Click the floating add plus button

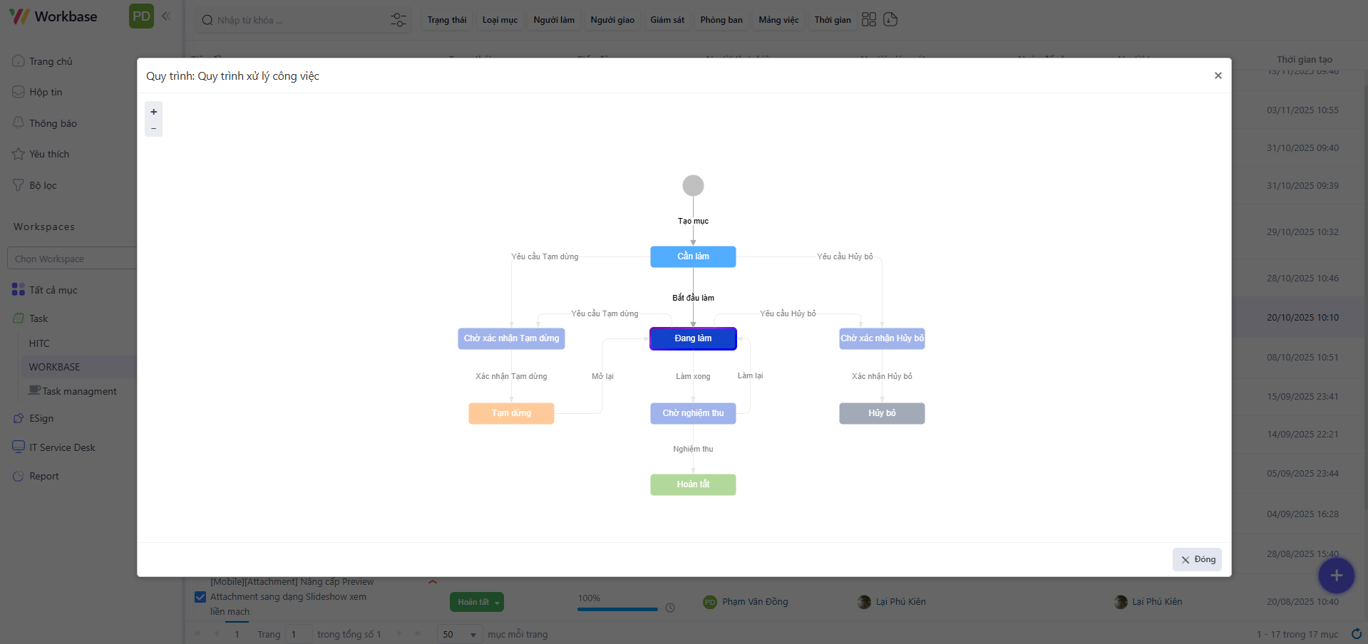coord(1336,575)
